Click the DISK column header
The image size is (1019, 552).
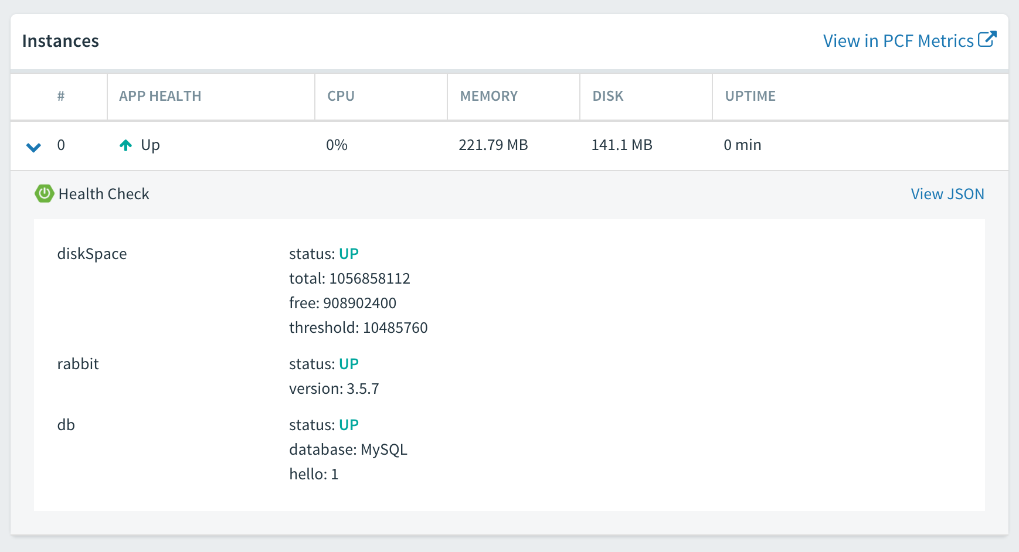pyautogui.click(x=607, y=96)
